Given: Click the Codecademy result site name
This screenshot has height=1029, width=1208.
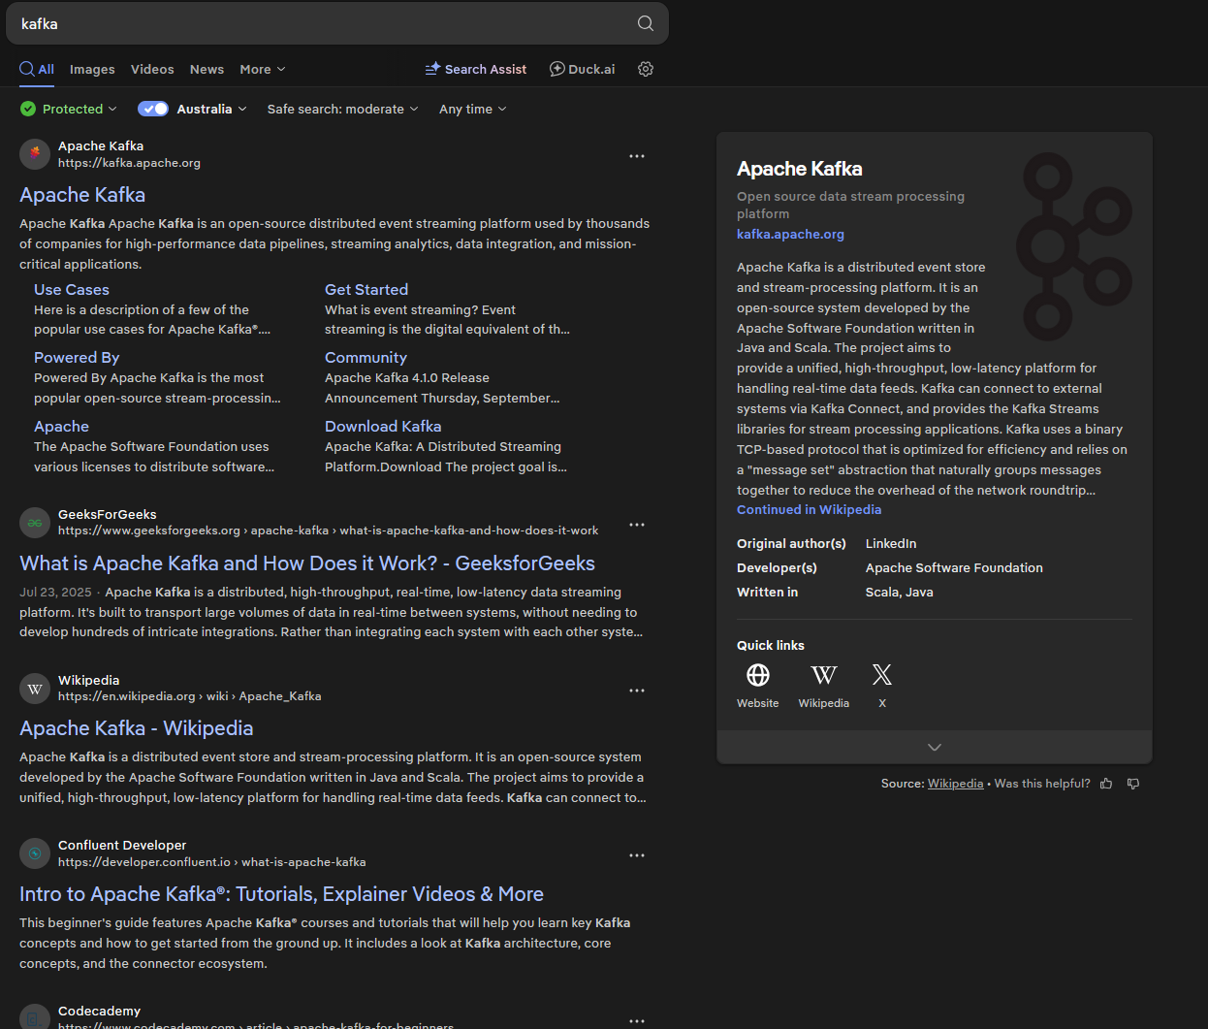Looking at the screenshot, I should [99, 1011].
